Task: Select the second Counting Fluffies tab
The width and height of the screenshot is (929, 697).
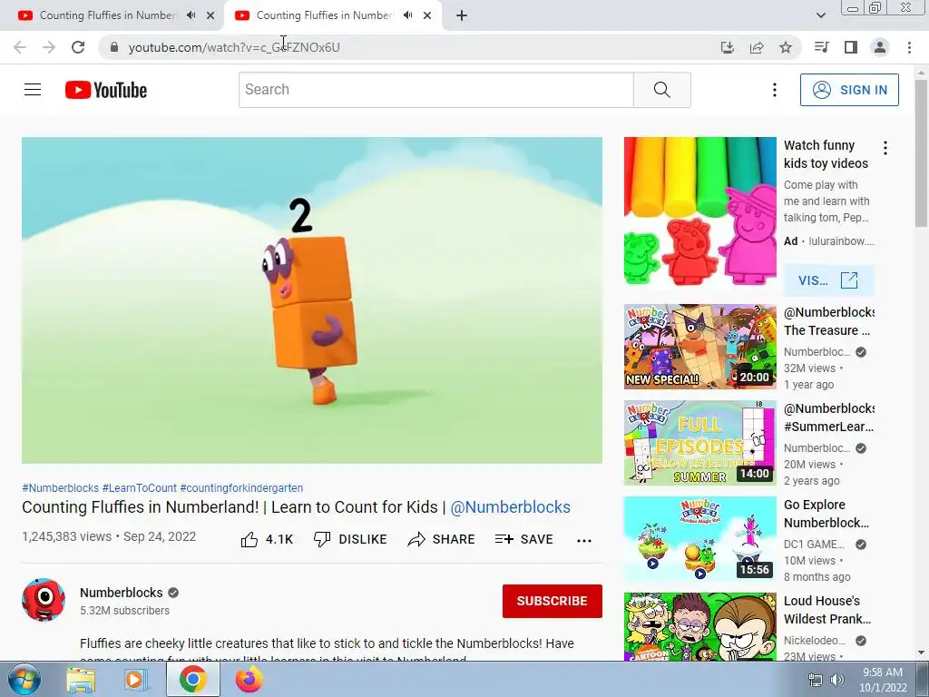Action: [324, 15]
